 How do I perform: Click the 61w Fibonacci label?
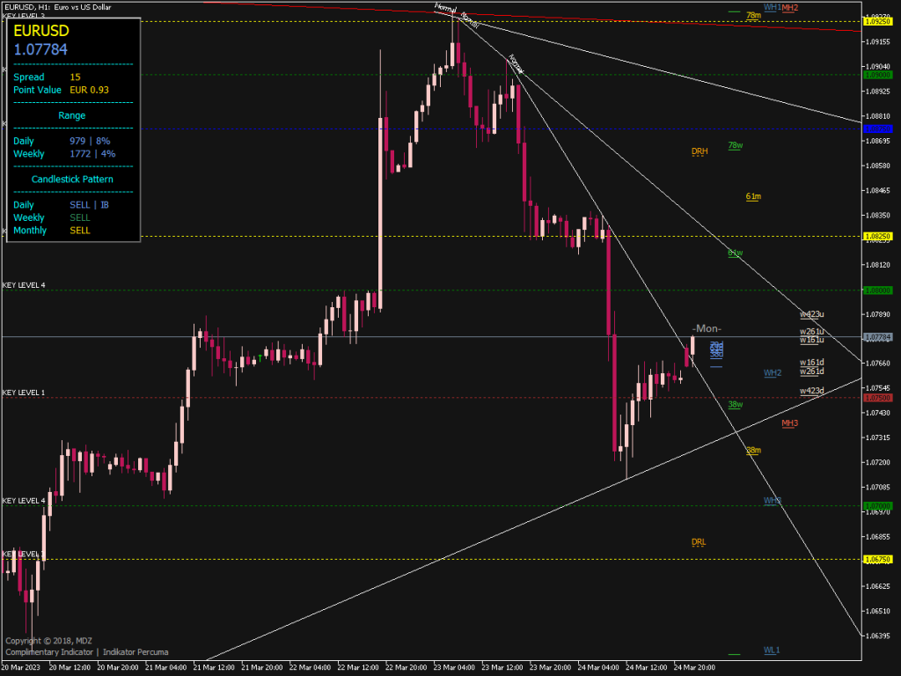click(x=736, y=253)
